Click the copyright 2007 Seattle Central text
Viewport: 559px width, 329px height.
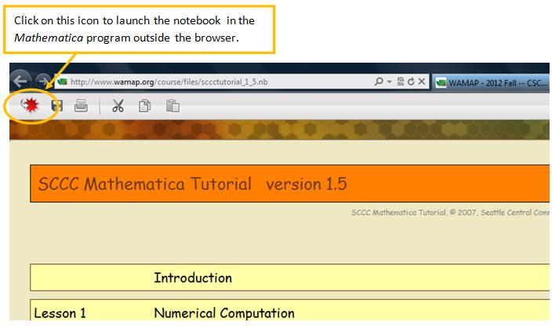point(450,212)
